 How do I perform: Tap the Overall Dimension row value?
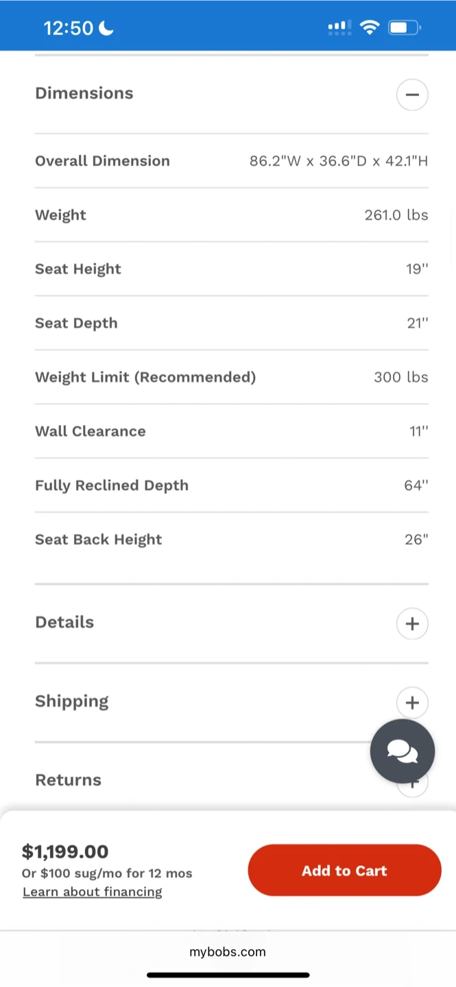[x=339, y=161]
